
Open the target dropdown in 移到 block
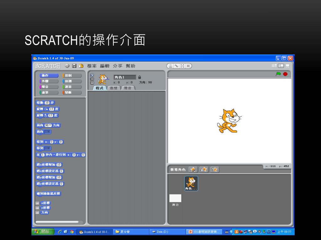click(48, 148)
